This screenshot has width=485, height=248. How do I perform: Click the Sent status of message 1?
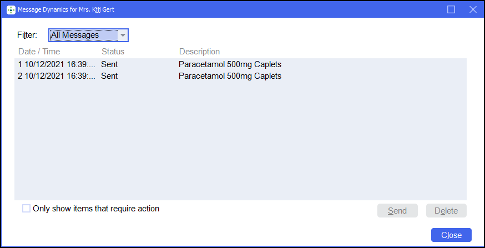109,64
